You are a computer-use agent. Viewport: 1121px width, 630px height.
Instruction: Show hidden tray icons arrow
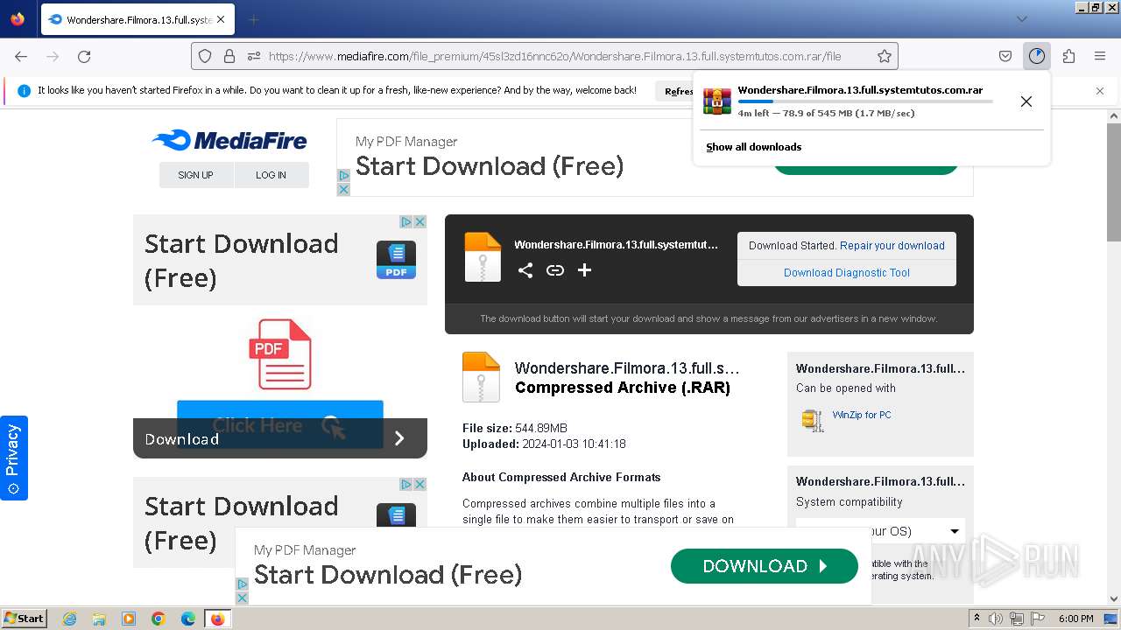pyautogui.click(x=976, y=619)
